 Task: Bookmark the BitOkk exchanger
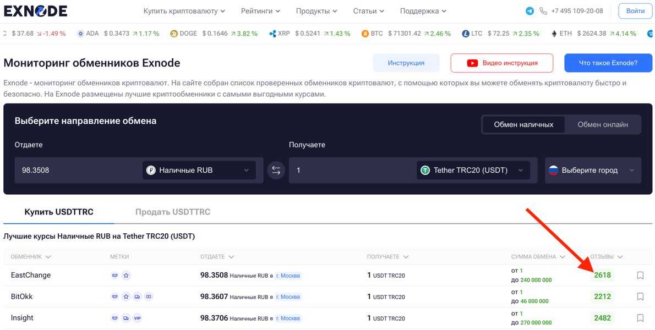[x=640, y=296]
